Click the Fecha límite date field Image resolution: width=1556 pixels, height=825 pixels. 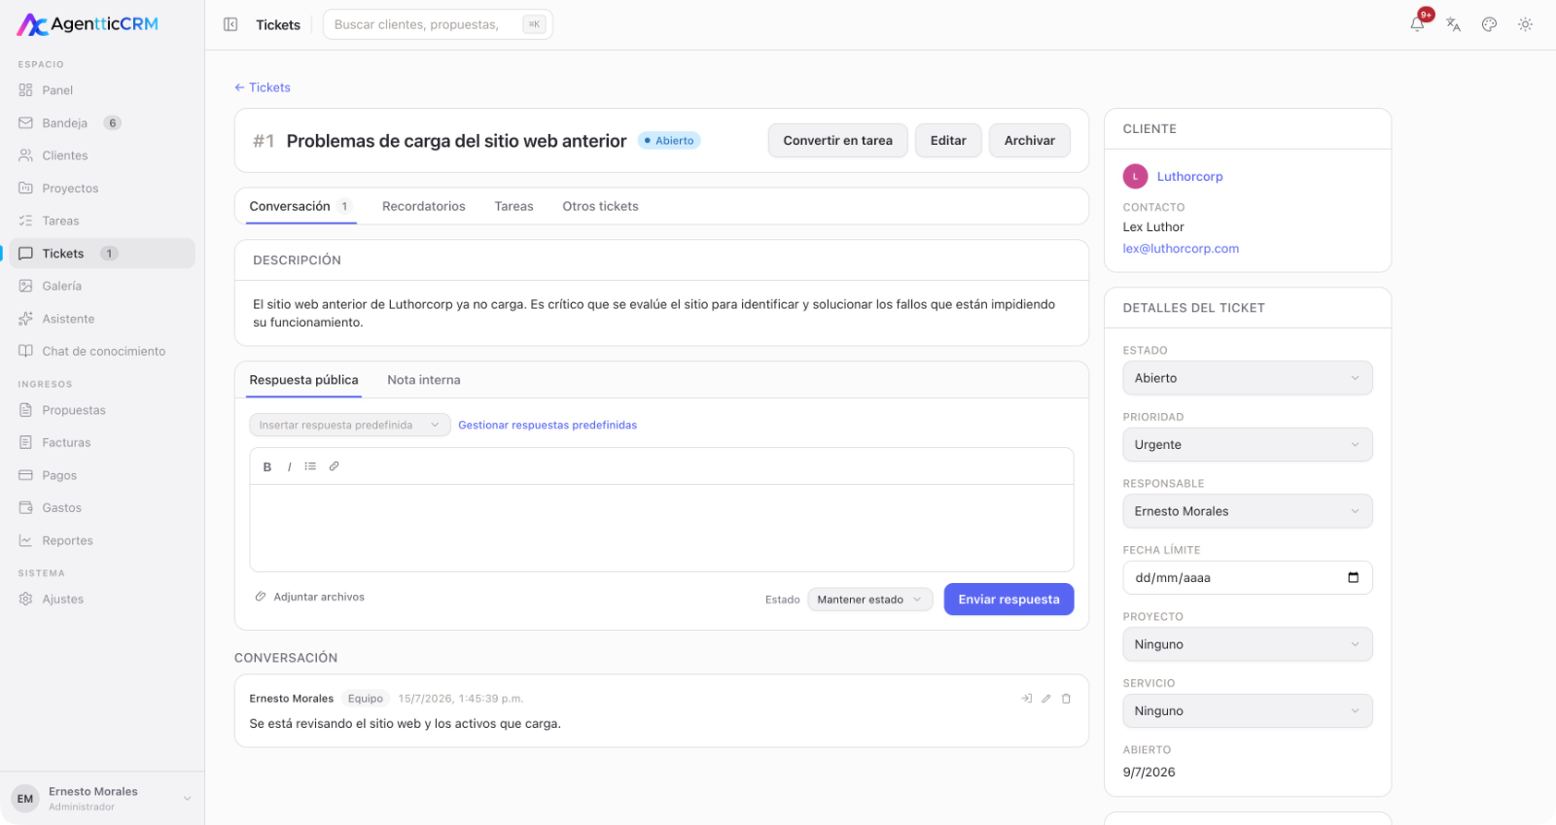click(1248, 577)
